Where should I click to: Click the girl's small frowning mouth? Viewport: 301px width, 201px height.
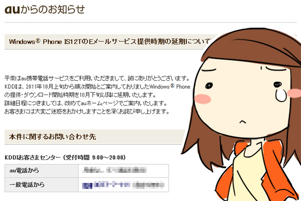242,122
